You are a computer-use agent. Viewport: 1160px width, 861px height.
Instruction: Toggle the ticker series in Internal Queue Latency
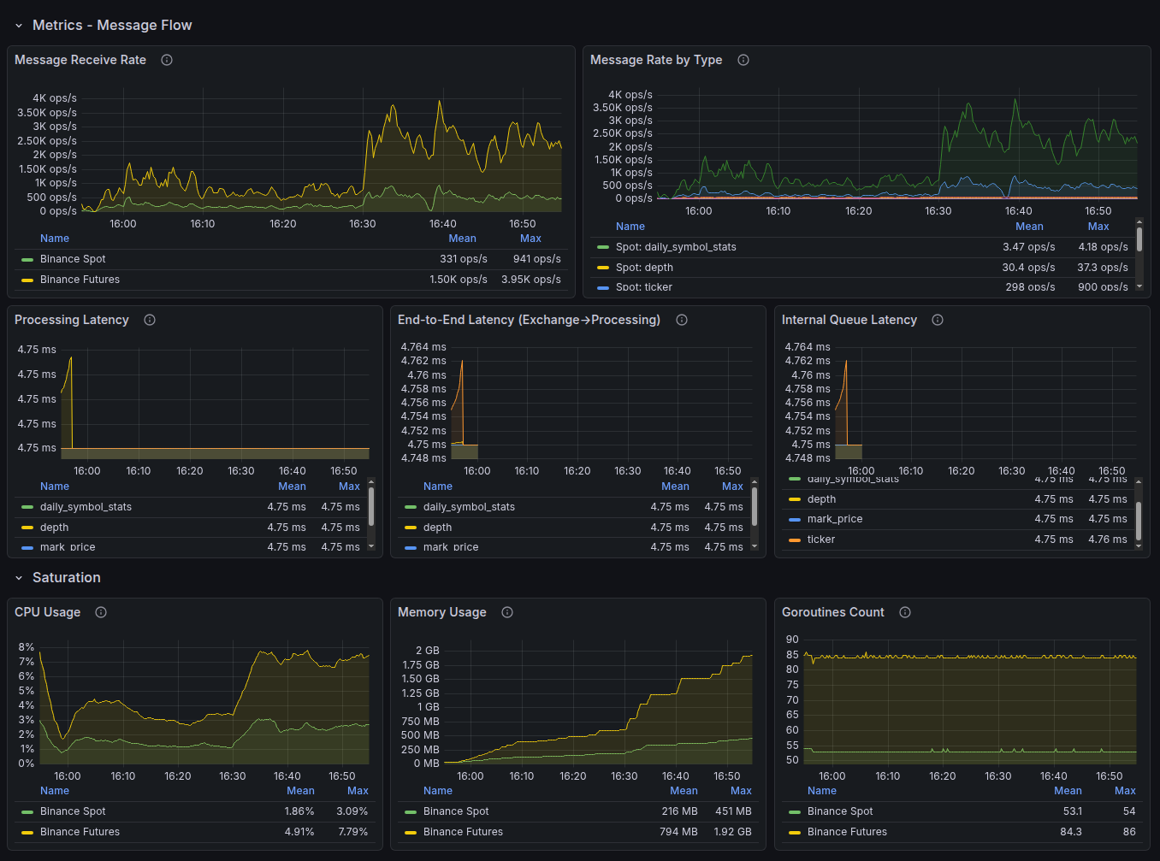click(821, 539)
